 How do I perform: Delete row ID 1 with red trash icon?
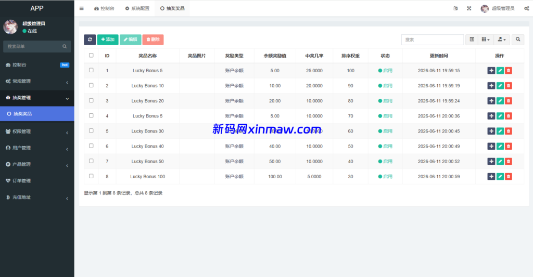(509, 71)
